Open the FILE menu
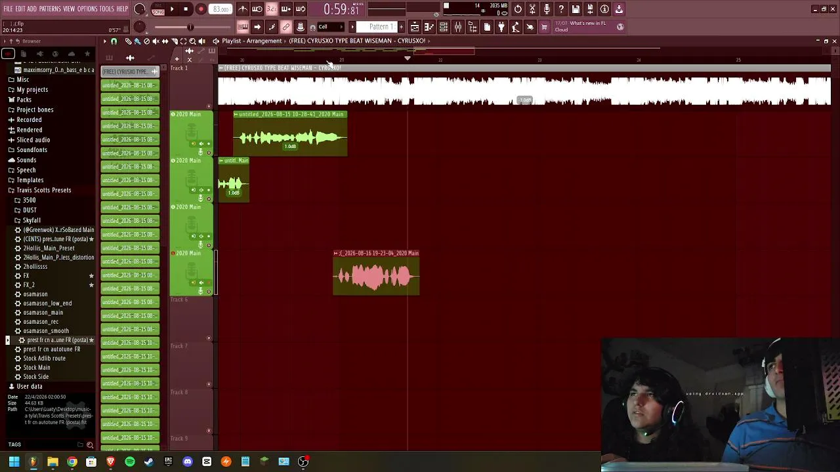 (x=8, y=9)
